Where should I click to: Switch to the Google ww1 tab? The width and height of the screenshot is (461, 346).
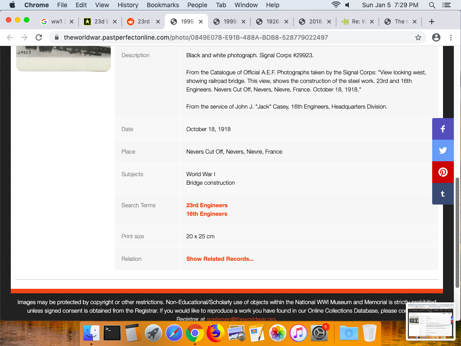[54, 22]
